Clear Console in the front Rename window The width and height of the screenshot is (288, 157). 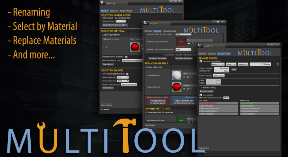[204, 148]
